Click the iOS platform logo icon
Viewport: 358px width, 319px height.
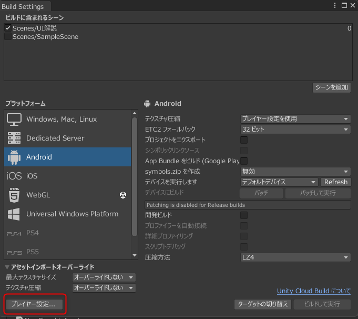pos(14,176)
